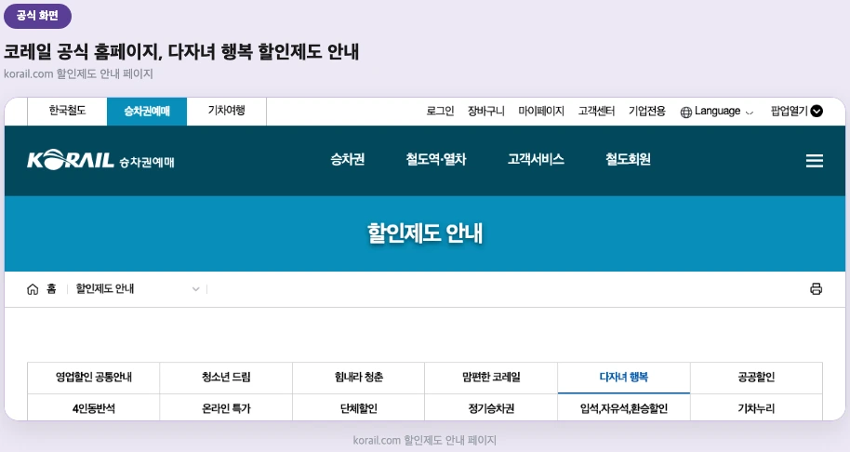Open 고객서비스 main menu
This screenshot has height=452, width=850.
point(536,159)
